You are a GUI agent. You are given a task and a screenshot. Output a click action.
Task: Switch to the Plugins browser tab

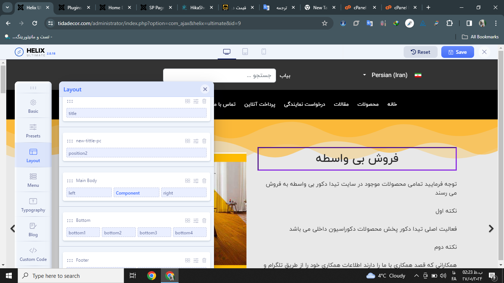click(x=75, y=7)
